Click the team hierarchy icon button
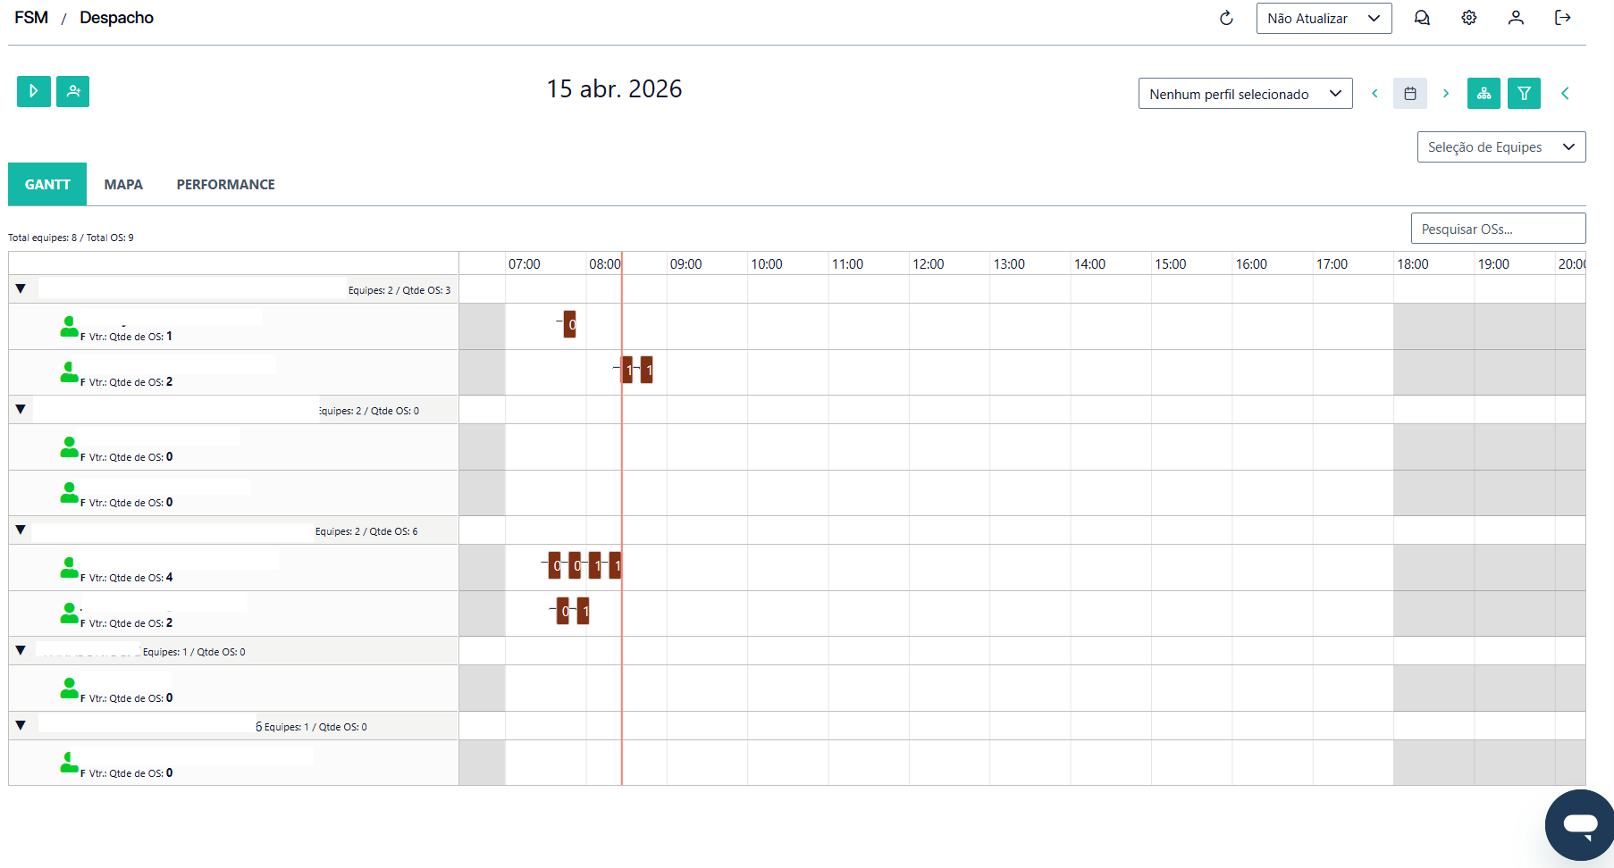1614x868 pixels. coord(1484,94)
